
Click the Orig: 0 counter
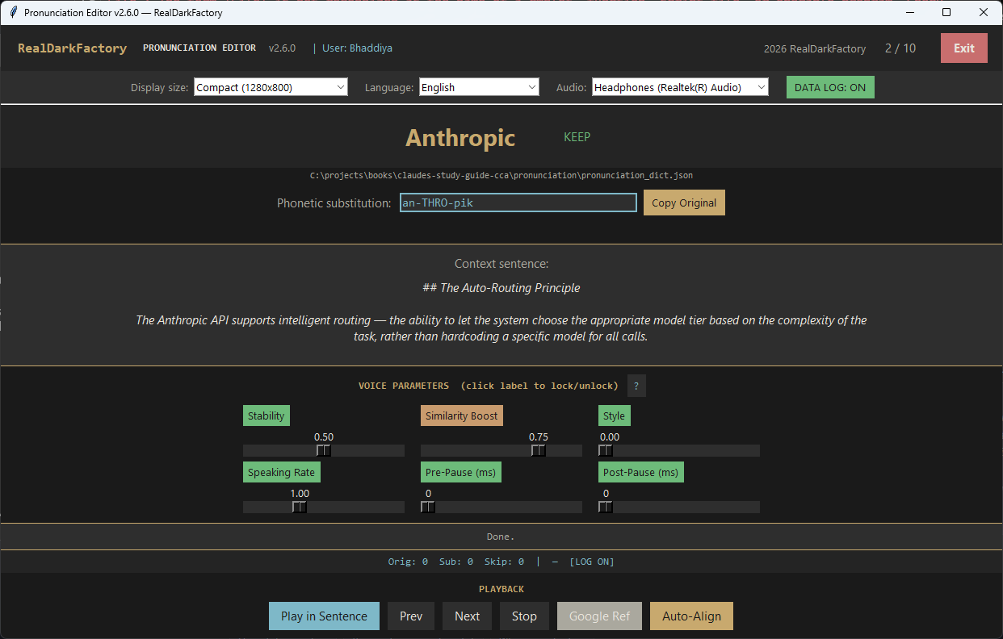pyautogui.click(x=408, y=562)
